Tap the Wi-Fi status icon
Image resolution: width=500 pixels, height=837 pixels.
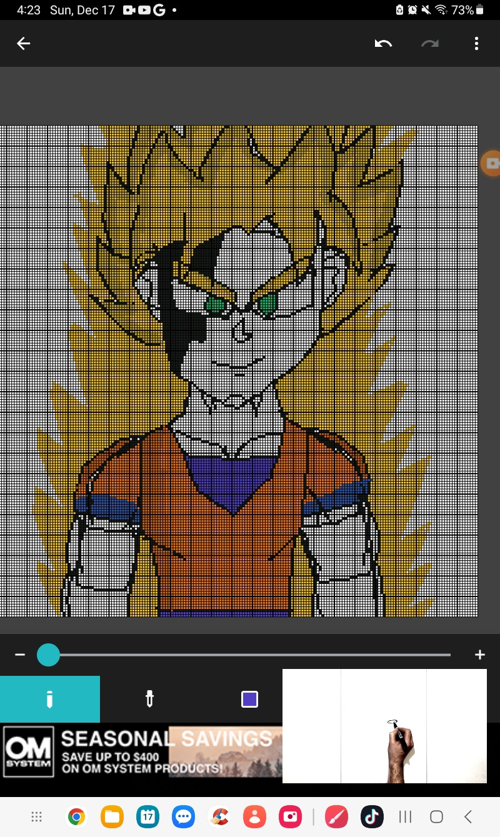click(x=442, y=10)
